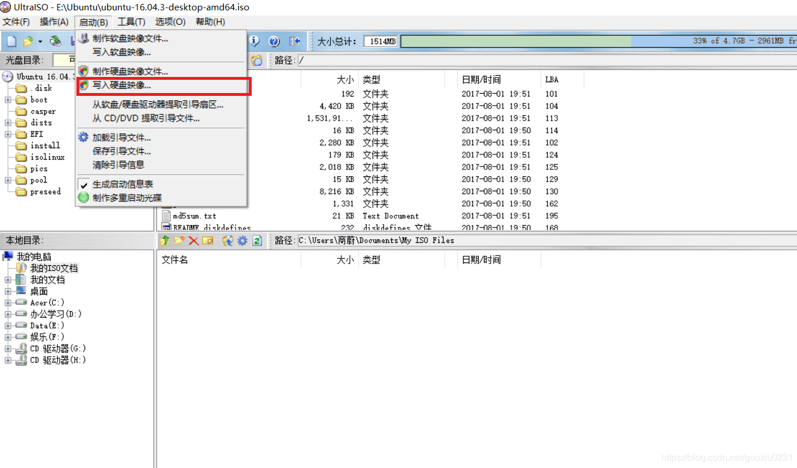Screen dimensions: 797x468
Task: Open the 工具(T) menu
Action: 132,22
